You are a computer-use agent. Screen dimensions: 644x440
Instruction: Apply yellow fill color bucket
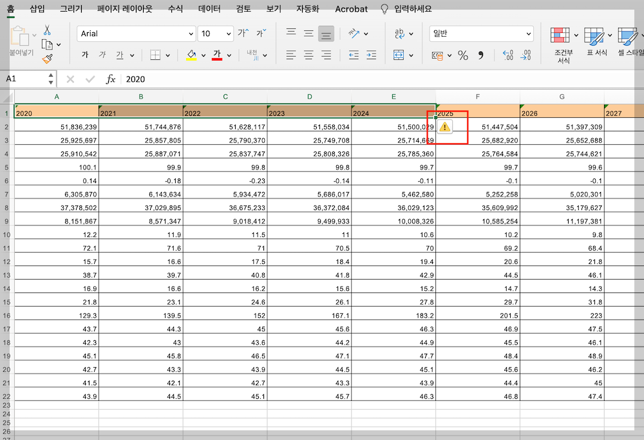(191, 55)
